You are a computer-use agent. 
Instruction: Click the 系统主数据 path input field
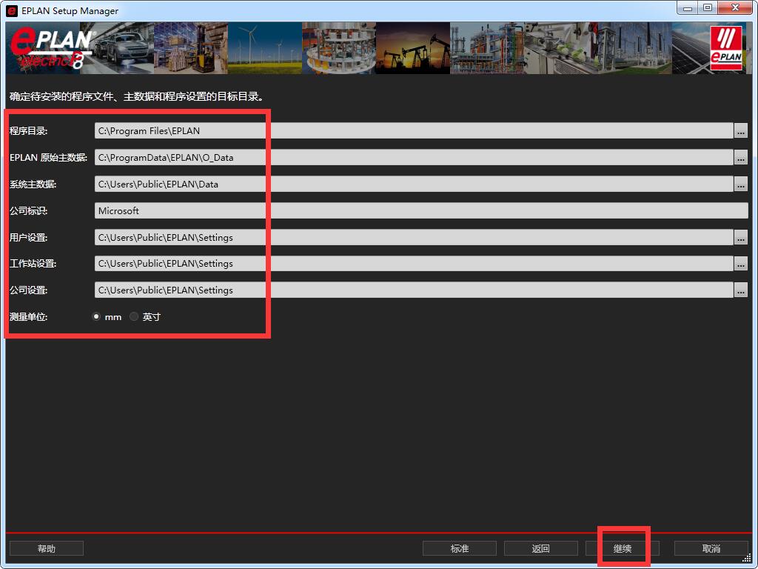pyautogui.click(x=413, y=184)
